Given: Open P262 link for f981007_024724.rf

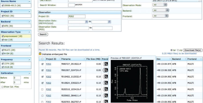Looking at the screenshot, I should click(49, 70).
